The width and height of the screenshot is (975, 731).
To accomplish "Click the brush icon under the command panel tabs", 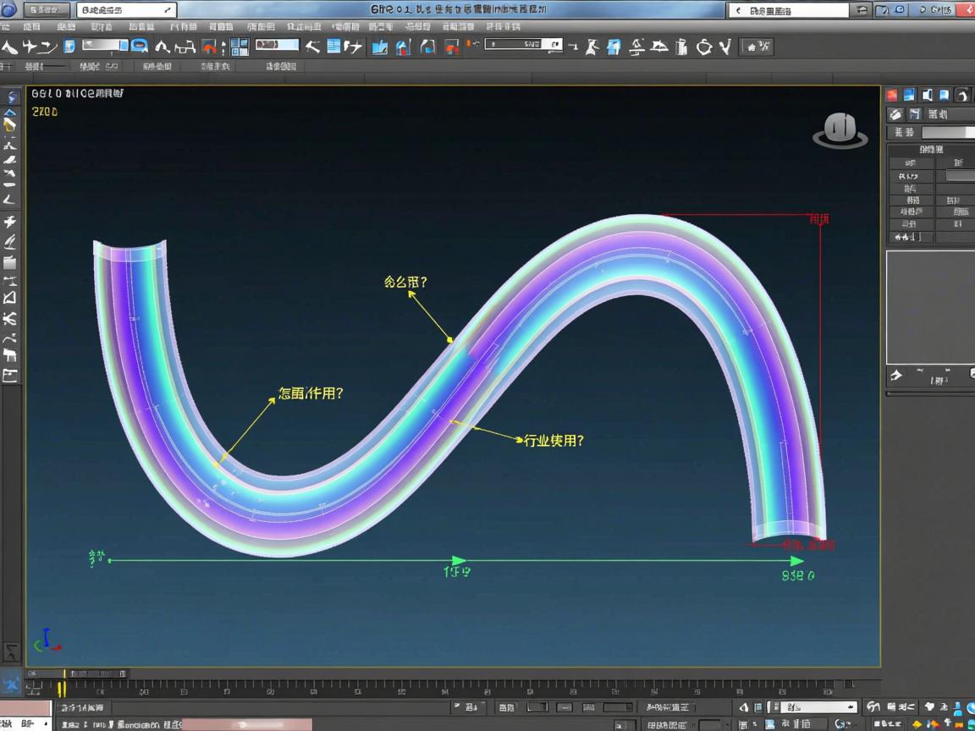I will (x=894, y=114).
